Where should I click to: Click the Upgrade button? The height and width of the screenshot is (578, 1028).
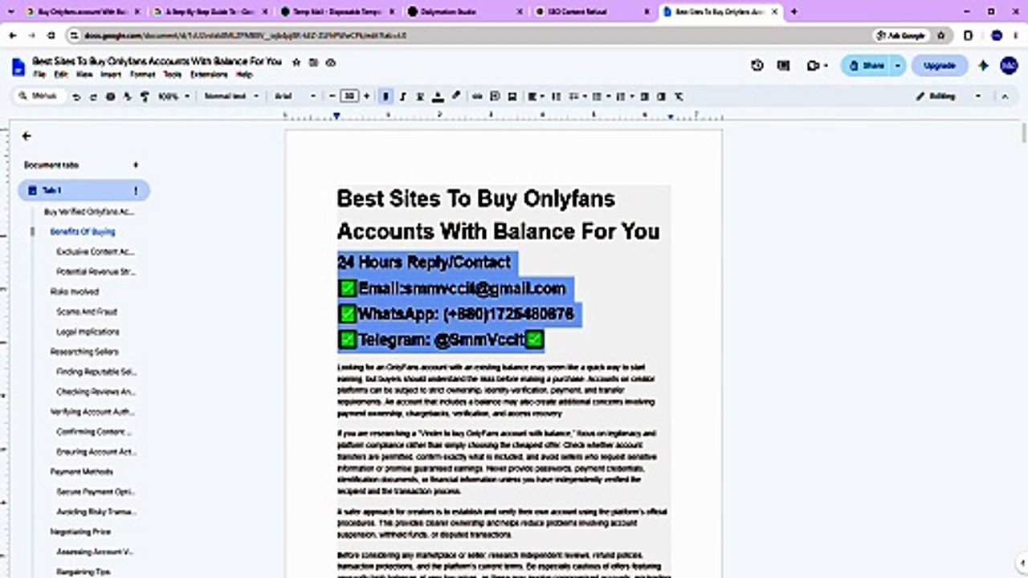tap(939, 66)
